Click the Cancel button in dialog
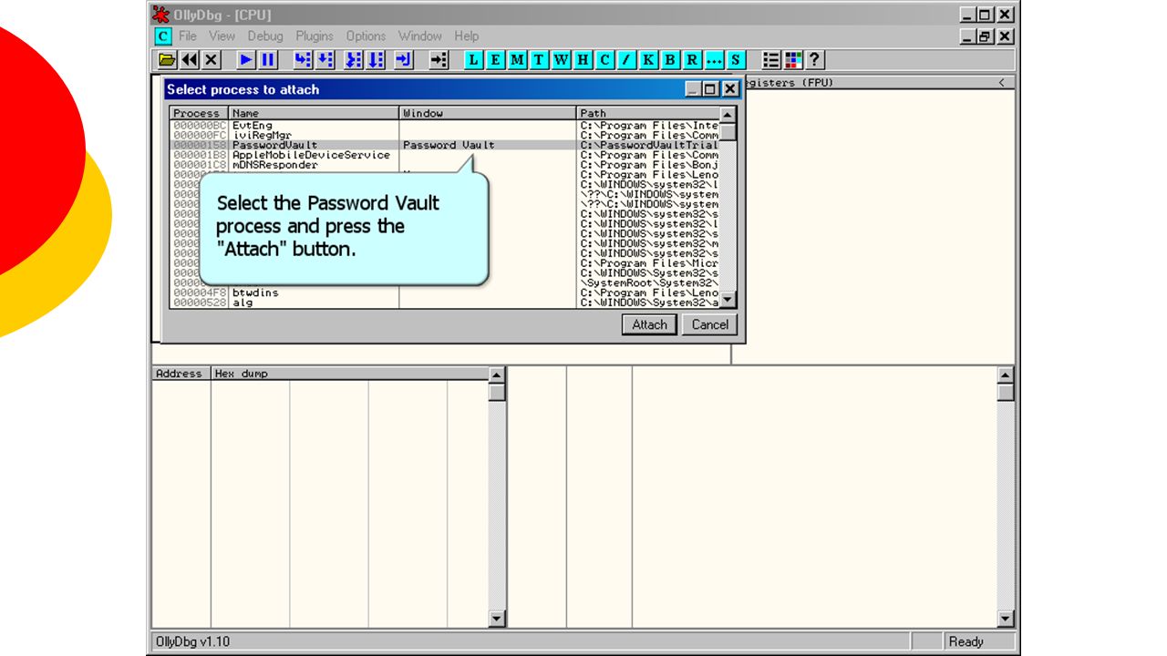 click(x=709, y=324)
